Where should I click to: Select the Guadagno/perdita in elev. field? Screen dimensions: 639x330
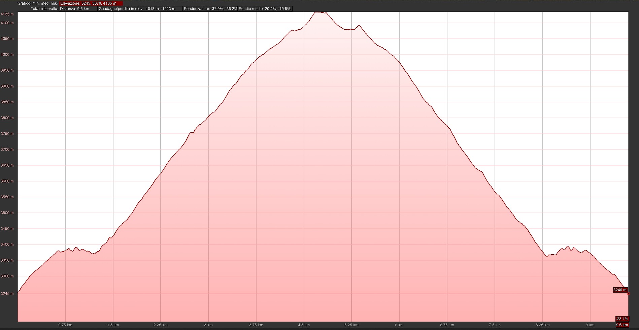[140, 9]
